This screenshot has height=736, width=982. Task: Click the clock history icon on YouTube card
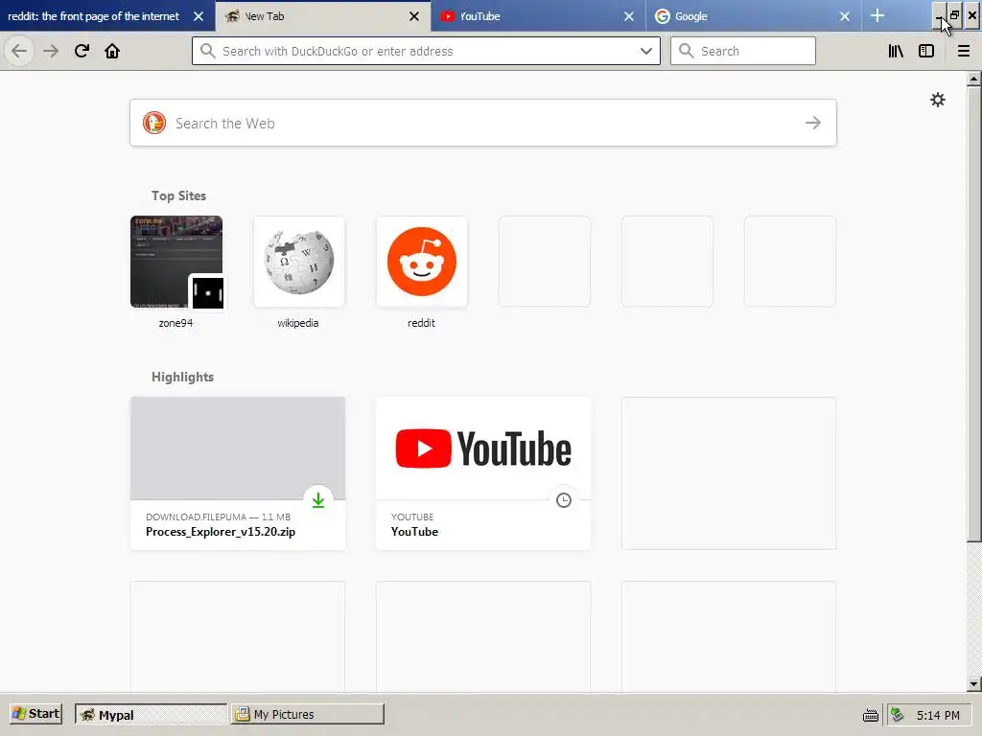point(564,500)
